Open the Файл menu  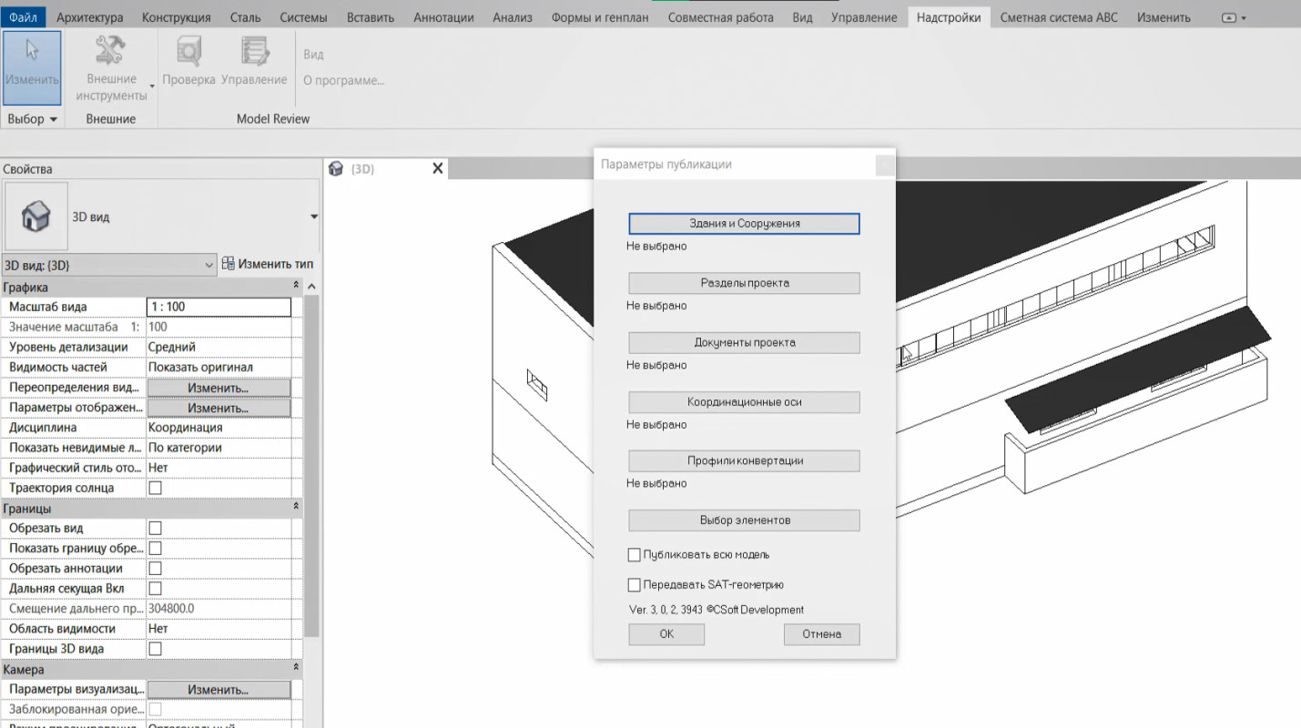tap(23, 16)
